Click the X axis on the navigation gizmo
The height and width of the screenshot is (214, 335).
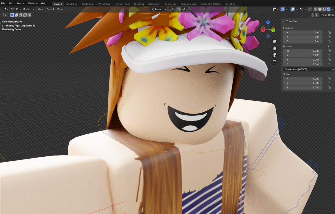tap(263, 30)
